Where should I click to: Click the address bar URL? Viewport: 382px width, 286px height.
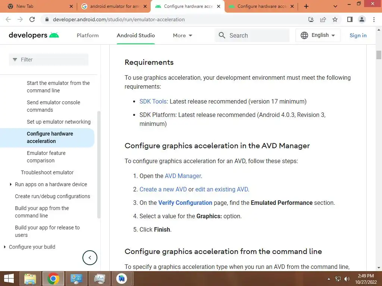pyautogui.click(x=119, y=19)
